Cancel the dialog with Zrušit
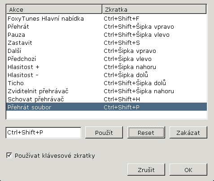This screenshot has height=181, width=214. point(146,170)
